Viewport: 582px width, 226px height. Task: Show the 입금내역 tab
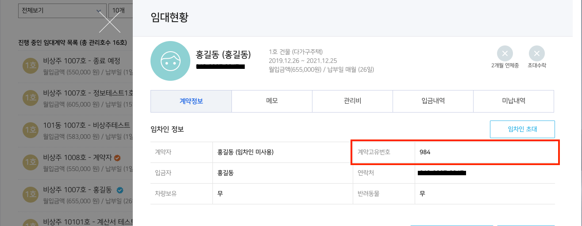pos(433,101)
